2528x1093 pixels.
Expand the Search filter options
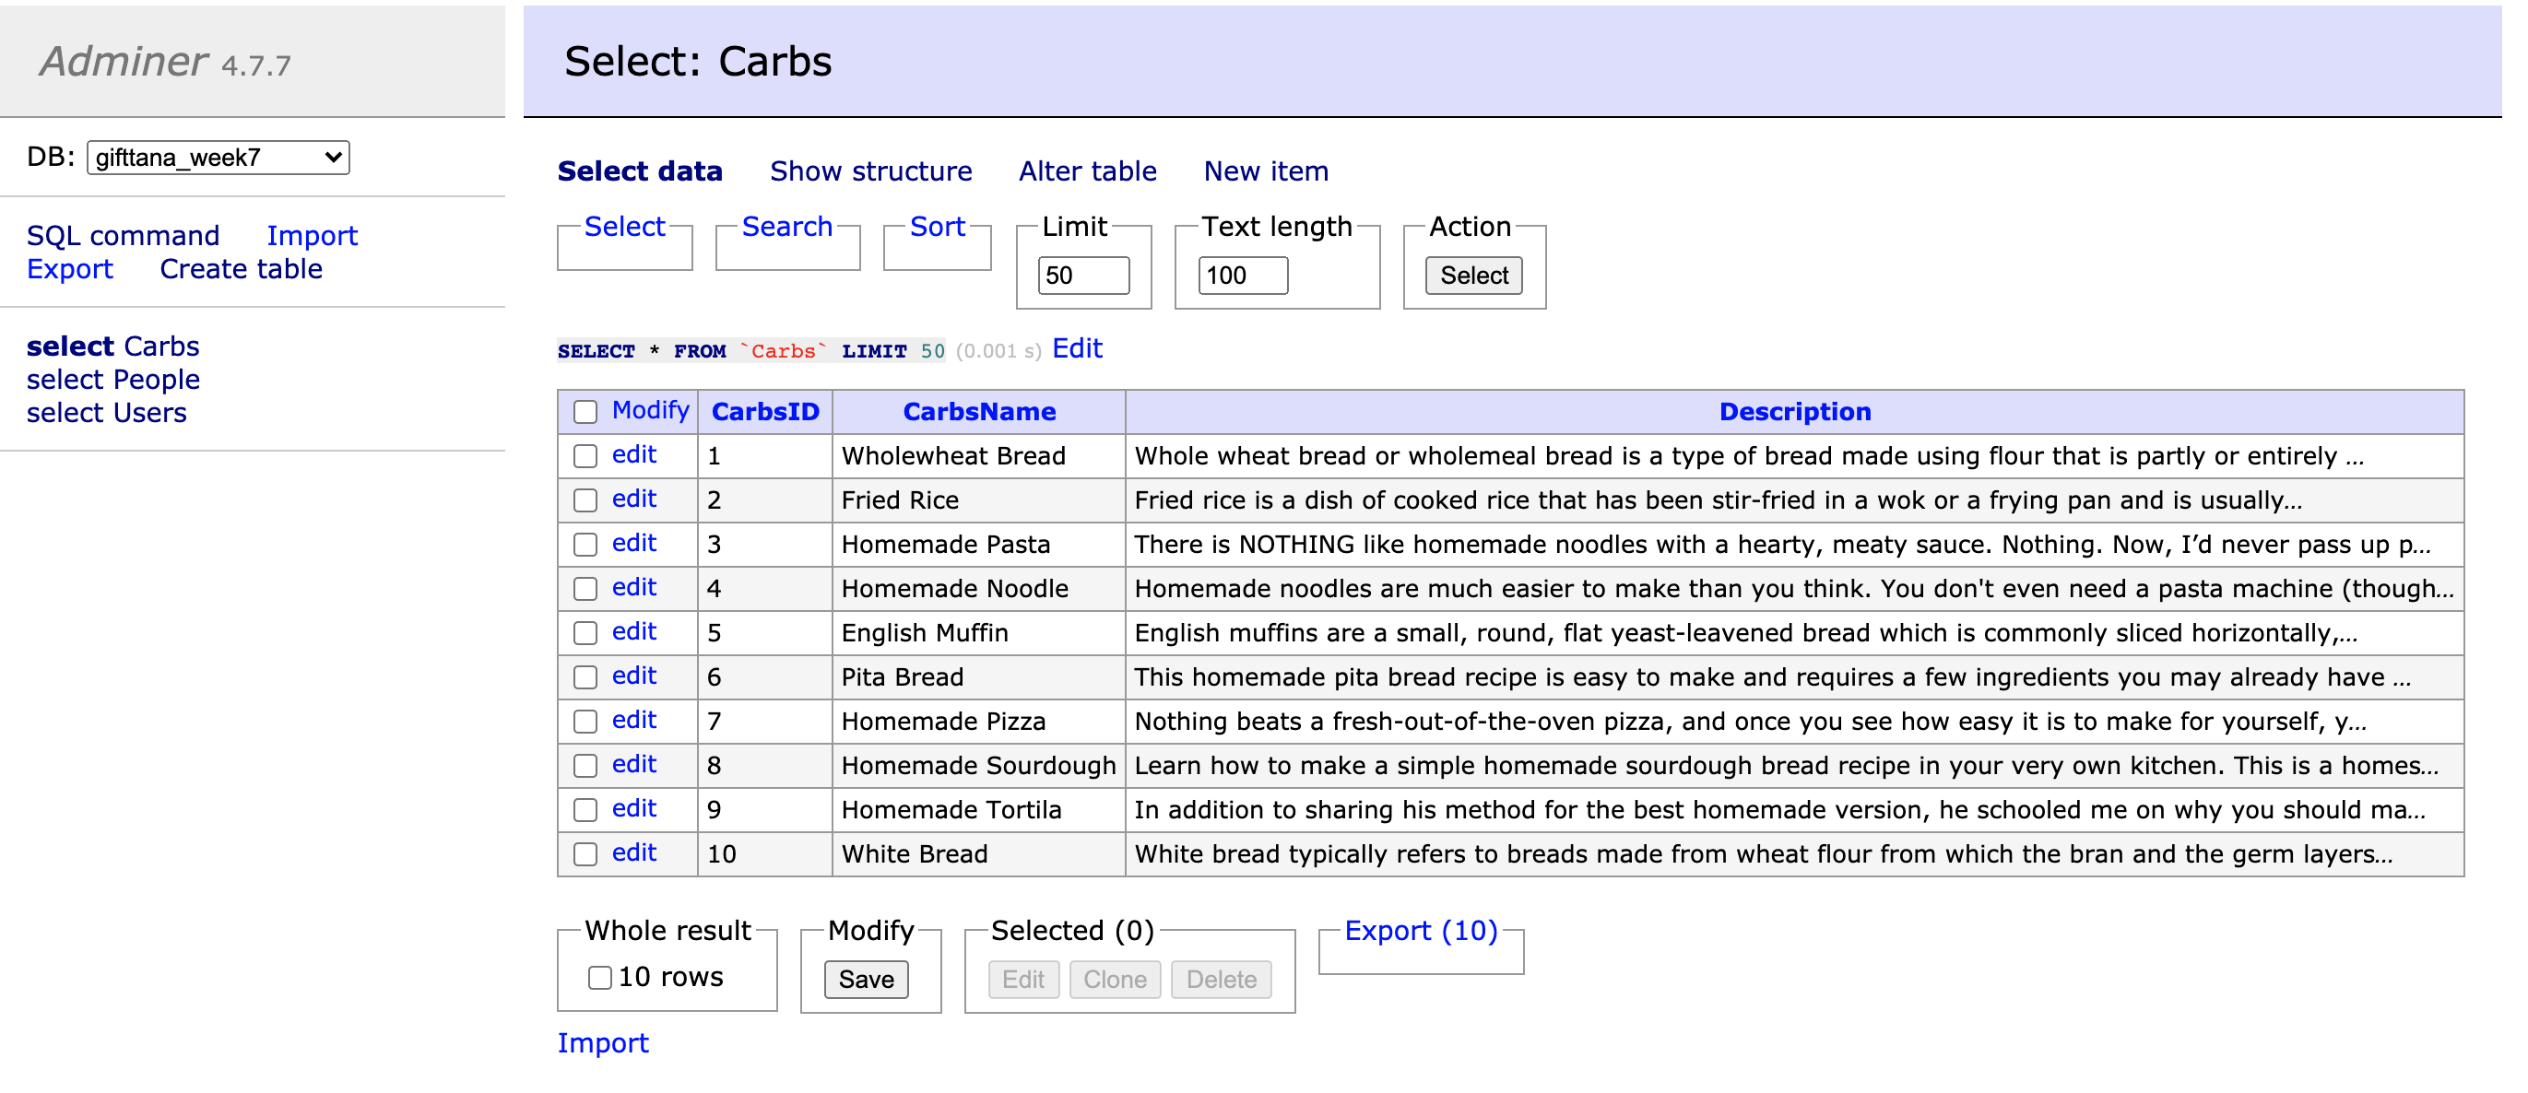click(x=788, y=227)
